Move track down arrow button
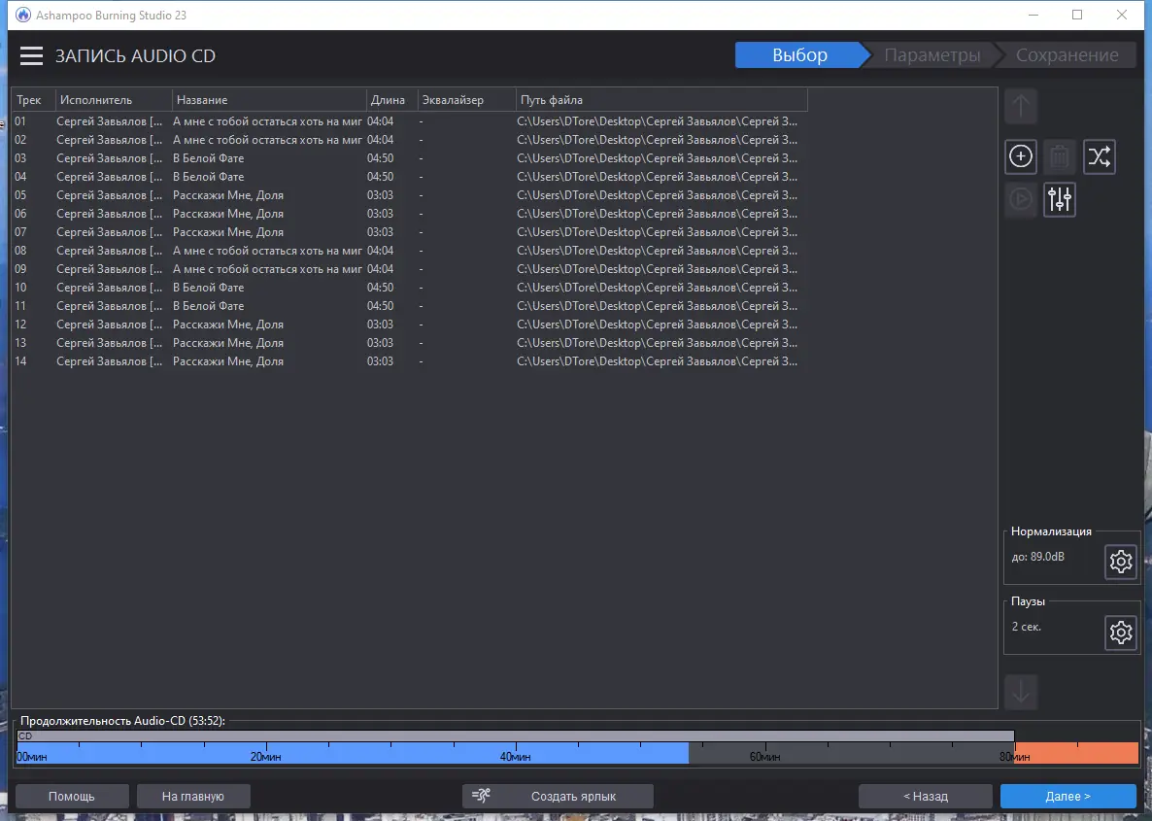This screenshot has width=1152, height=821. [1021, 692]
